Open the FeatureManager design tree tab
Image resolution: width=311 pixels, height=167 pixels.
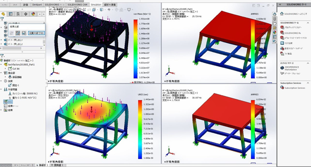3,14
